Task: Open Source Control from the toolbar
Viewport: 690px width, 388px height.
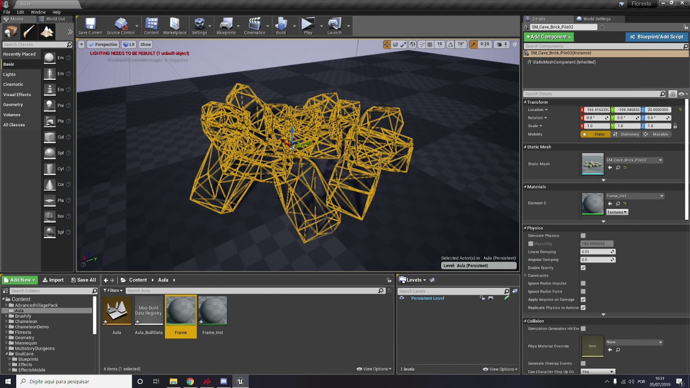Action: 120,26
